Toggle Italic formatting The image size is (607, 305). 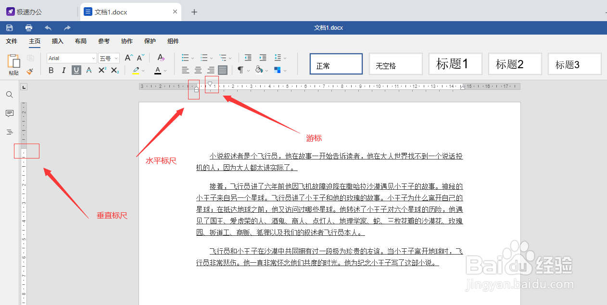click(x=63, y=71)
